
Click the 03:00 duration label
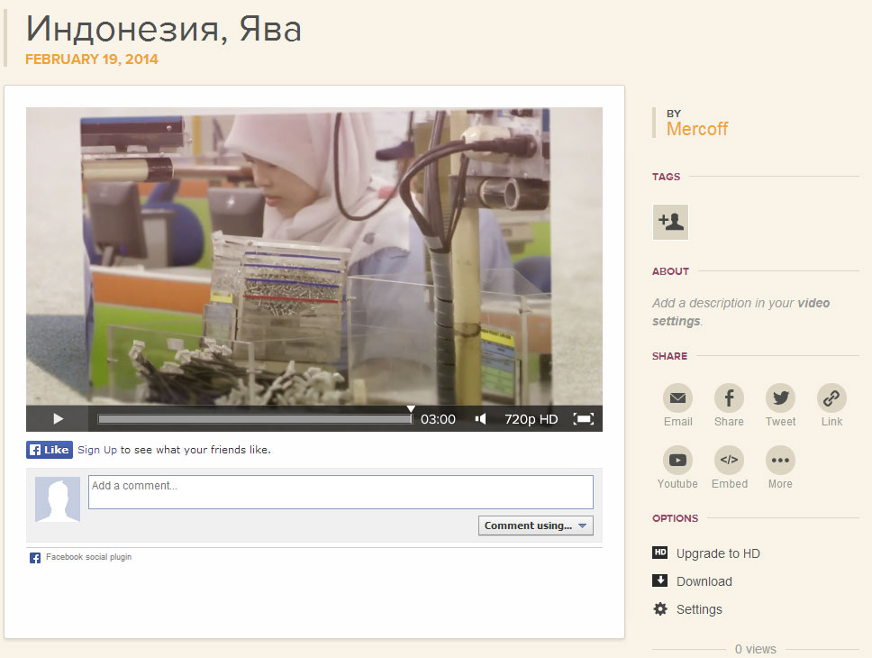click(x=438, y=419)
